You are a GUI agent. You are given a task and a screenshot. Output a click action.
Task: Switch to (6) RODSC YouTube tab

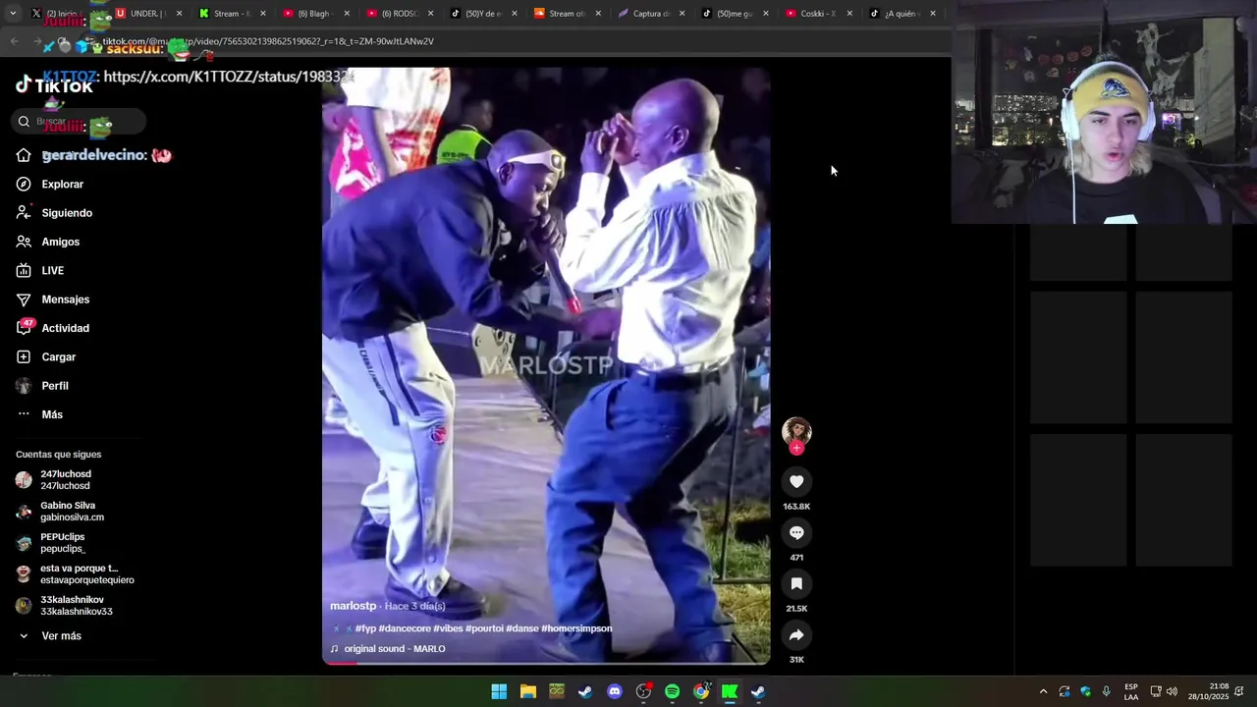coord(399,14)
